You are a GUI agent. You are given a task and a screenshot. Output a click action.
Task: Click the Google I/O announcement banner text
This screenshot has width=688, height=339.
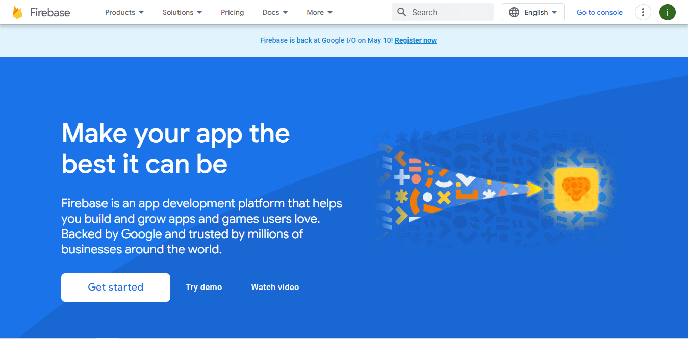click(x=326, y=40)
